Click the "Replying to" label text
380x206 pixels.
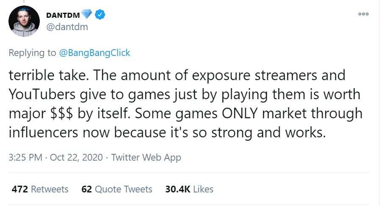(32, 53)
